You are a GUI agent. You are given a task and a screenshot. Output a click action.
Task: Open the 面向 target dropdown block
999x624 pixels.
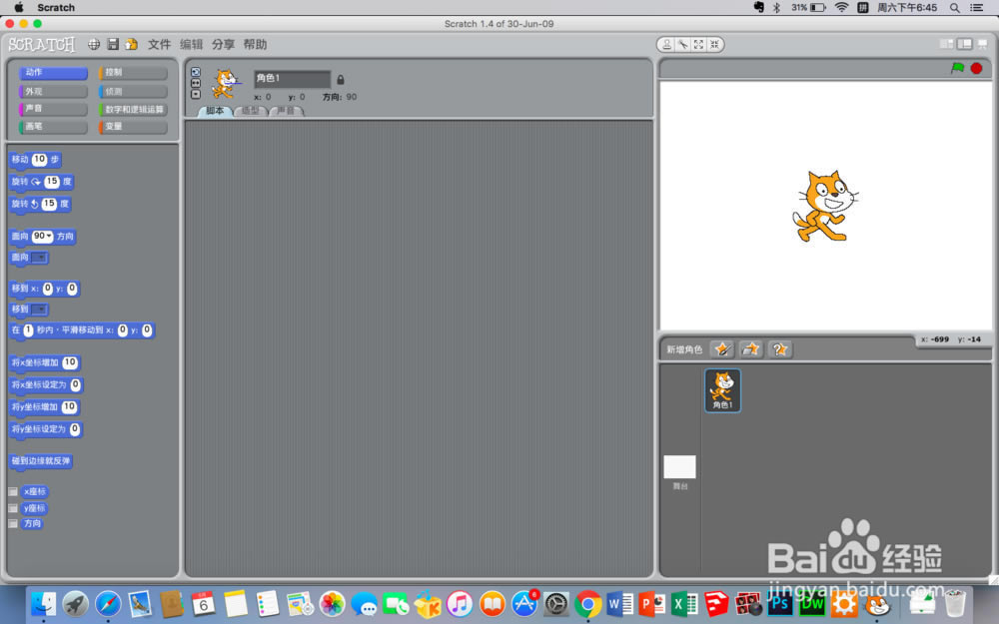40,258
